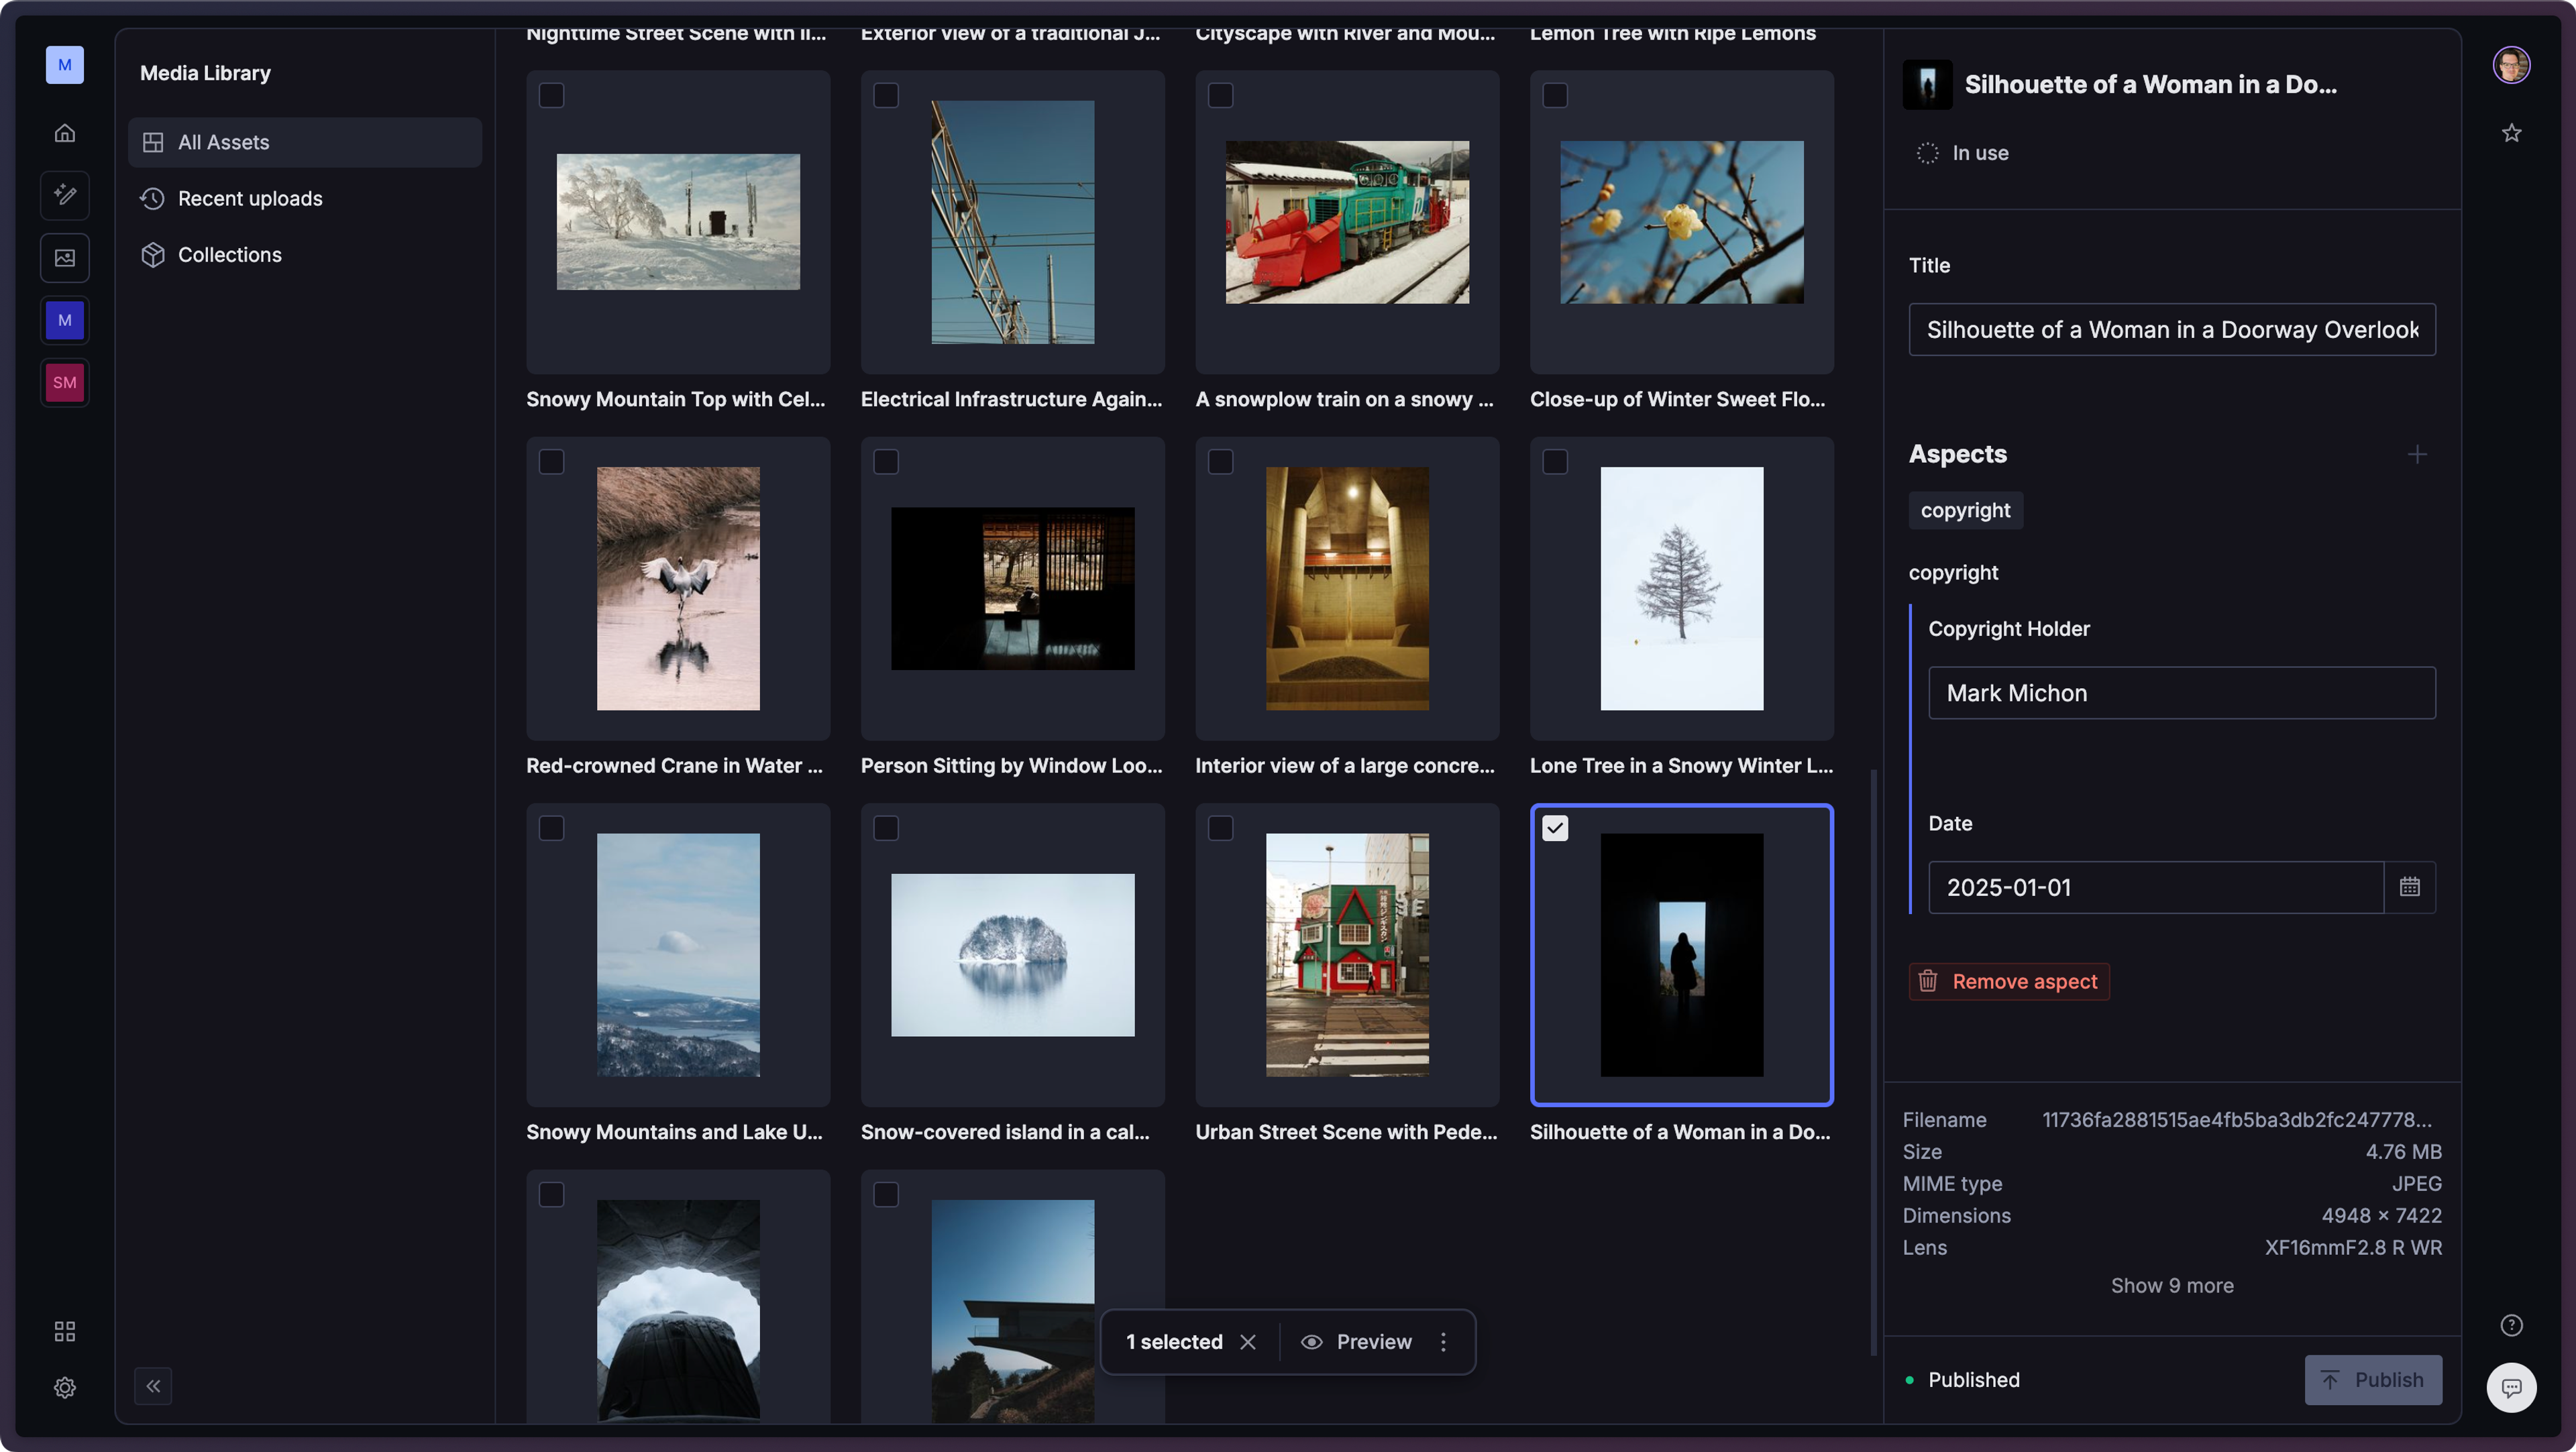The image size is (2576, 1452).
Task: Open the magic wand tool icon
Action: coord(65,195)
